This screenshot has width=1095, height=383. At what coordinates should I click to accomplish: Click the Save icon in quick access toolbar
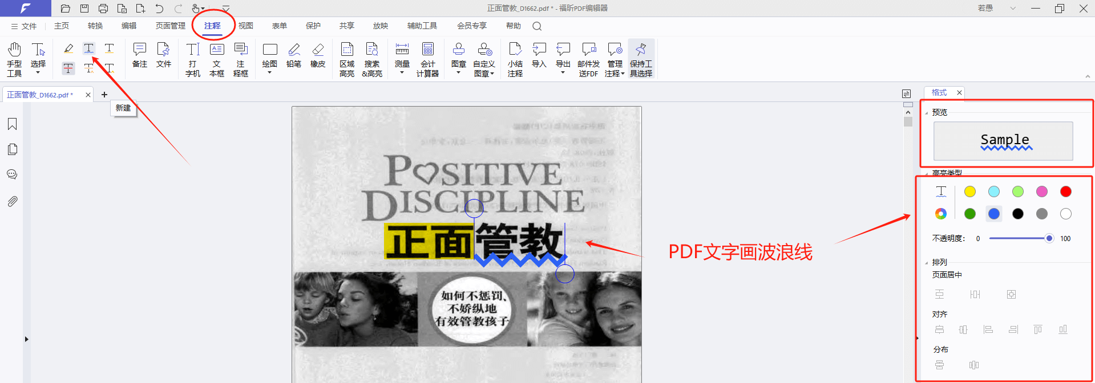tap(84, 9)
